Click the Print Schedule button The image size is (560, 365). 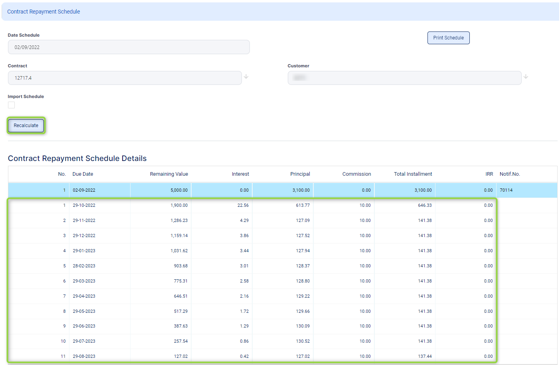tap(448, 38)
